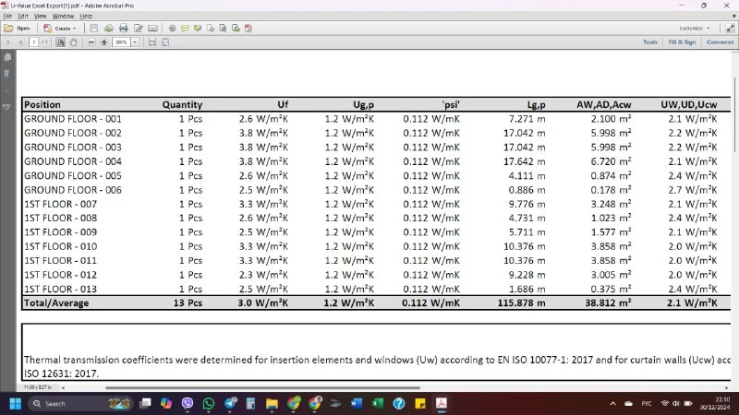Open the Page Thumbnails side panel
Viewport: 739px width, 415px height.
(7, 58)
